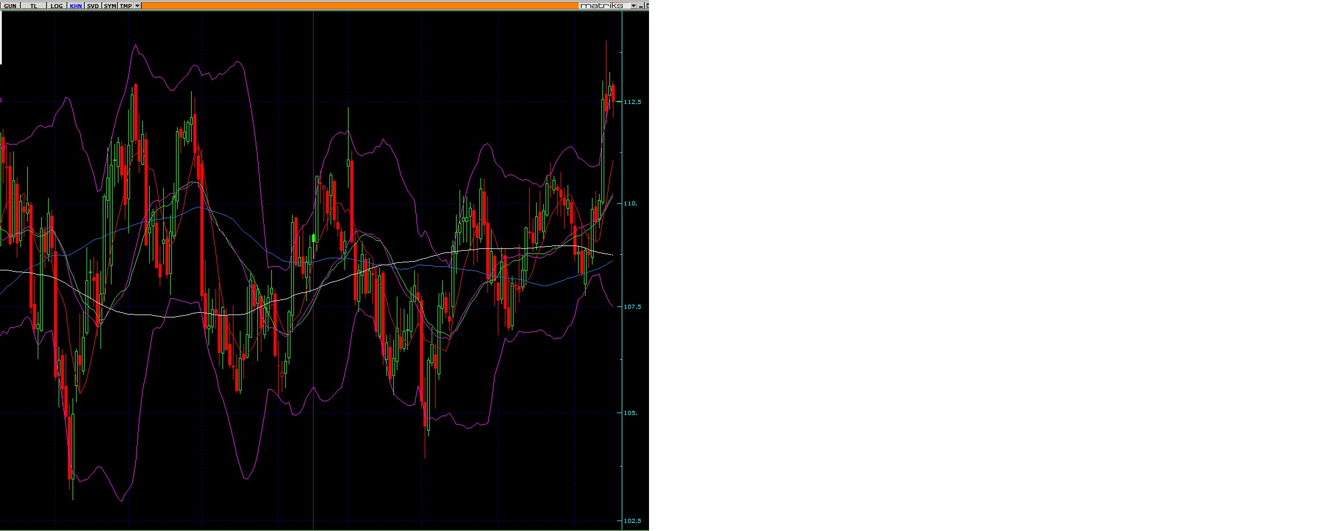Viewport: 1323px width, 531px height.
Task: Toggle the TL currency button
Action: [x=34, y=6]
